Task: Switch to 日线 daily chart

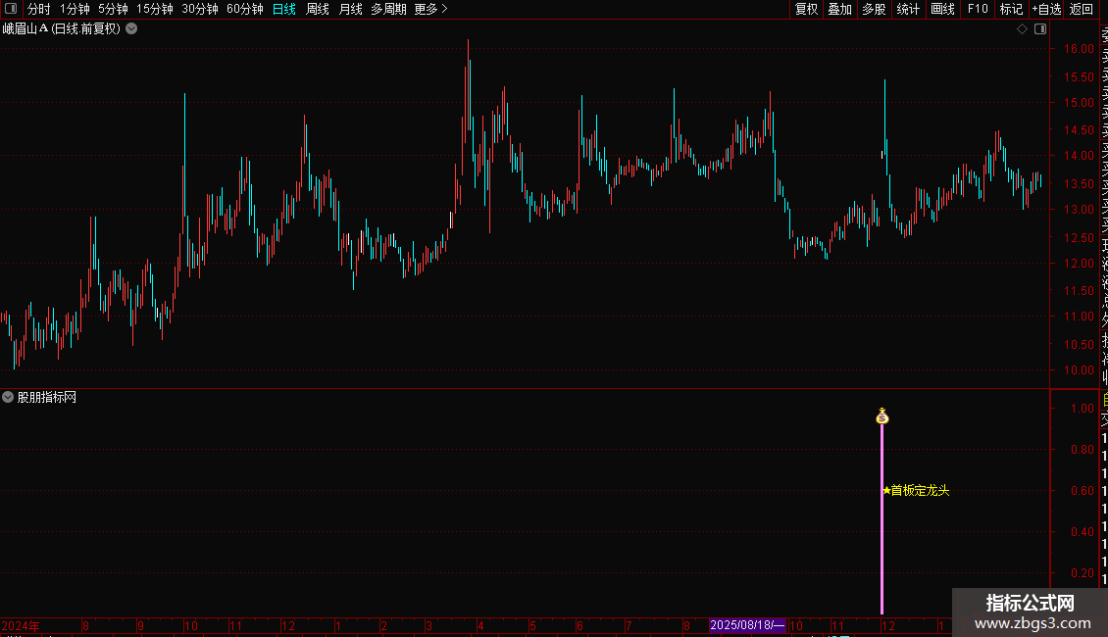Action: 284,9
